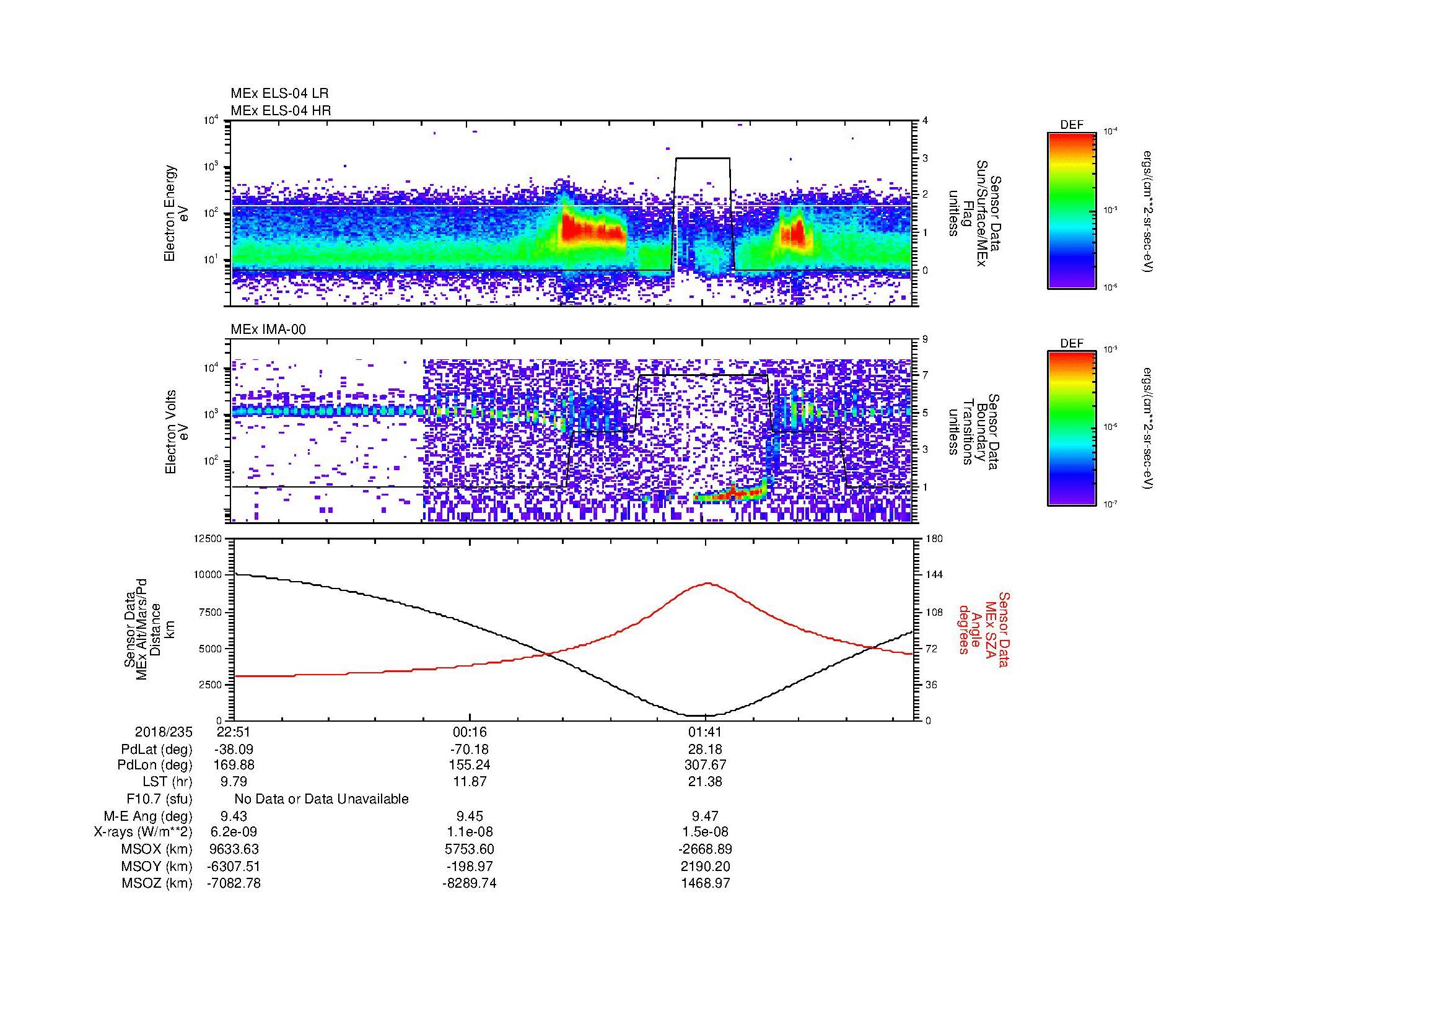Select M-E Ang value 9.43
1449x1024 pixels.
point(234,816)
